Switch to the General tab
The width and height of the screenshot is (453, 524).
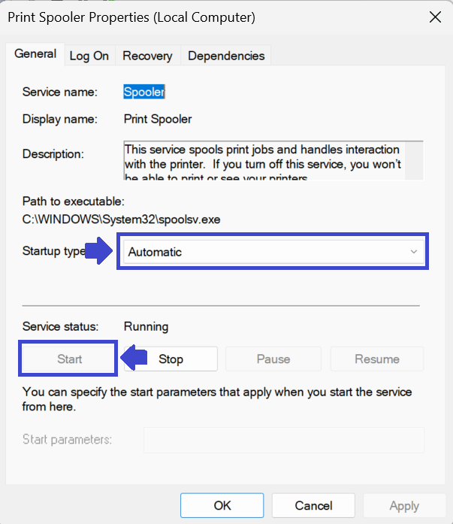point(35,54)
